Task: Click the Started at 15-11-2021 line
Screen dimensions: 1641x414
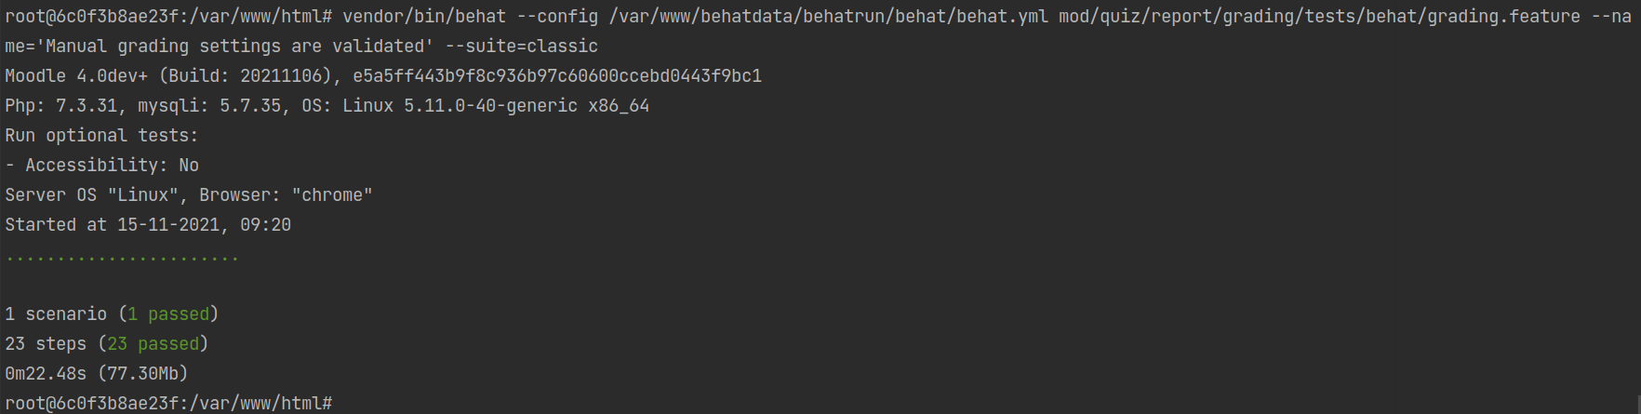Action: [x=148, y=224]
